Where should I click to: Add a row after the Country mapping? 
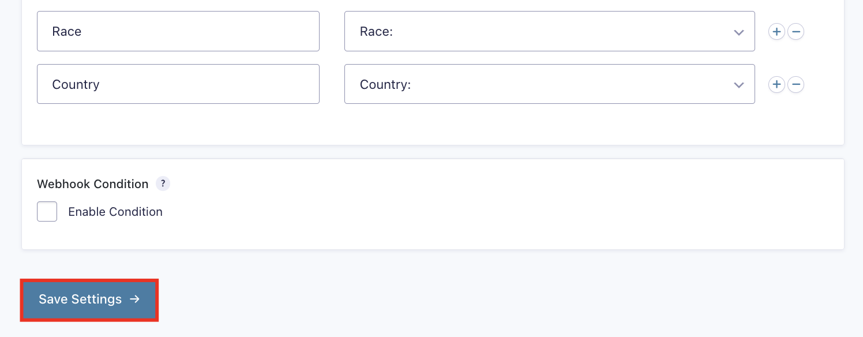(x=776, y=85)
